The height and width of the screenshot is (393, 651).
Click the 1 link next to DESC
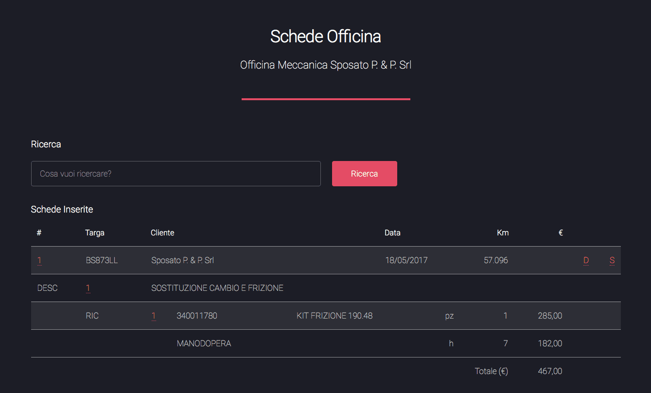pyautogui.click(x=88, y=288)
